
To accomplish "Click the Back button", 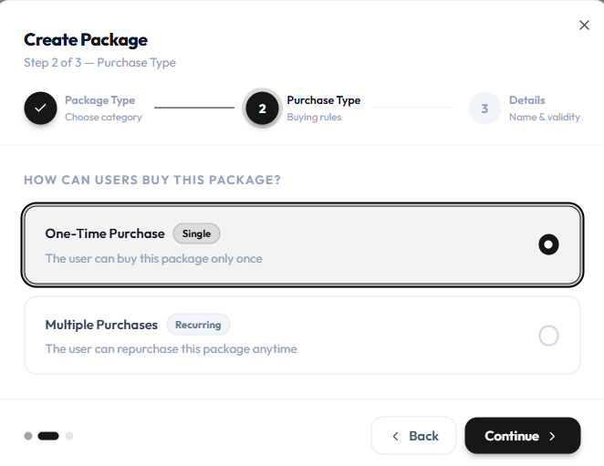I will pyautogui.click(x=413, y=436).
